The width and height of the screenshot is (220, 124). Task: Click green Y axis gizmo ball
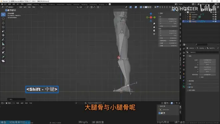[154, 17]
